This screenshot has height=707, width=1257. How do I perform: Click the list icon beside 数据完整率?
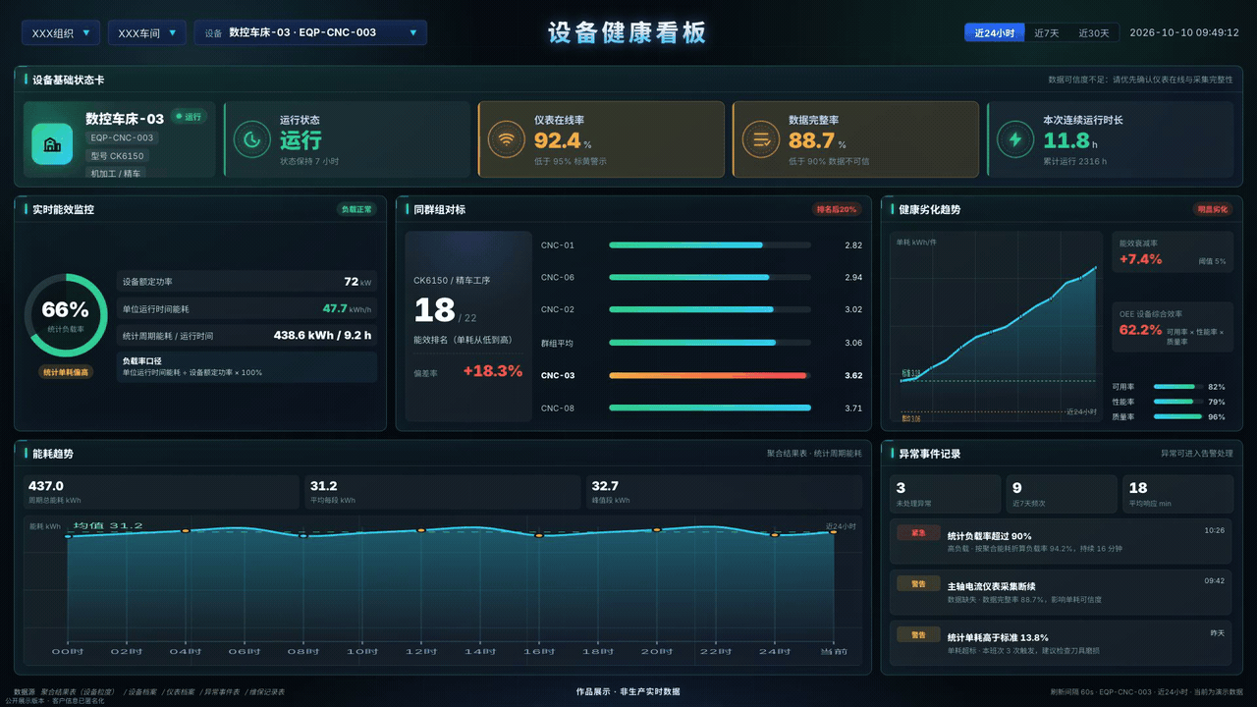click(x=761, y=139)
